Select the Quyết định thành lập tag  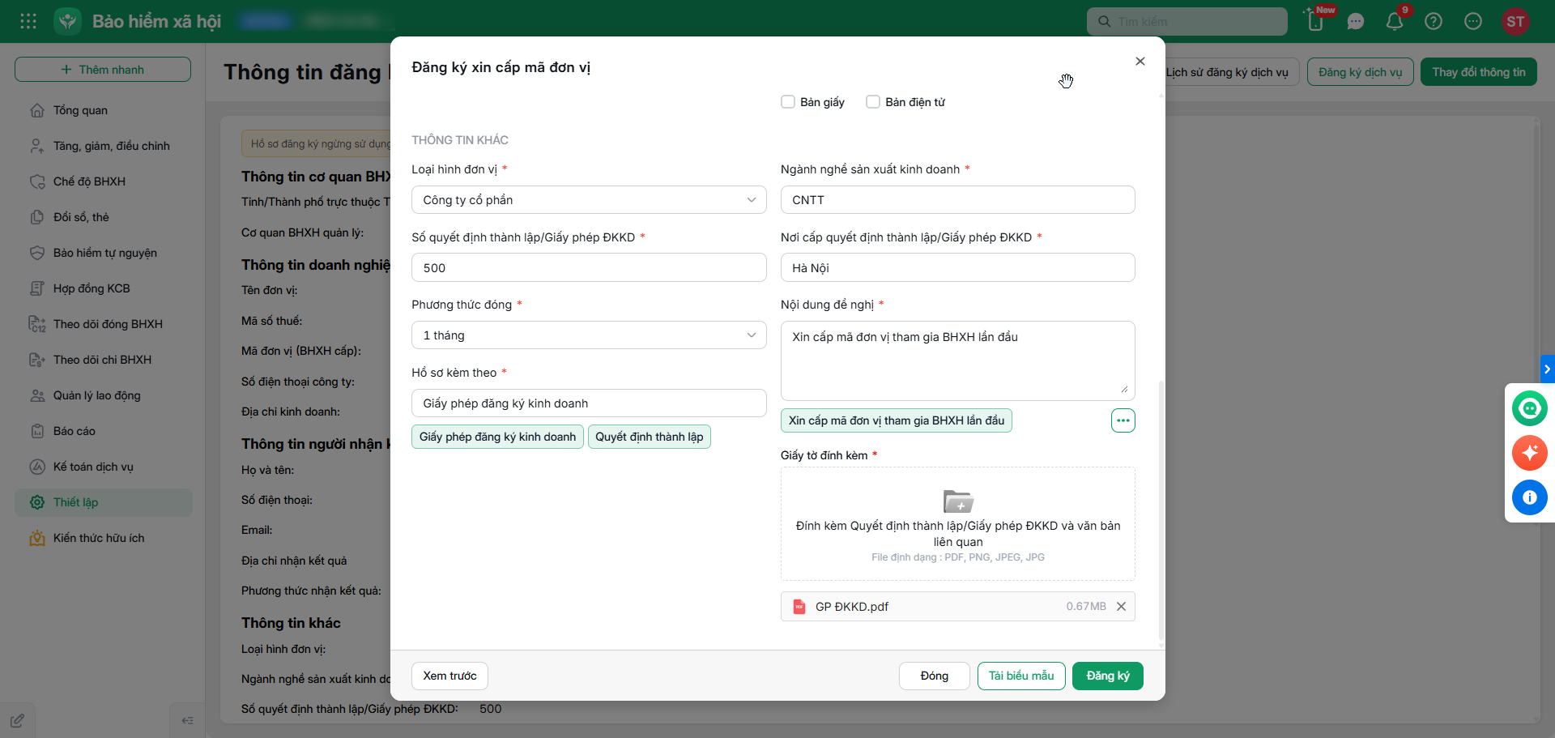click(x=650, y=437)
